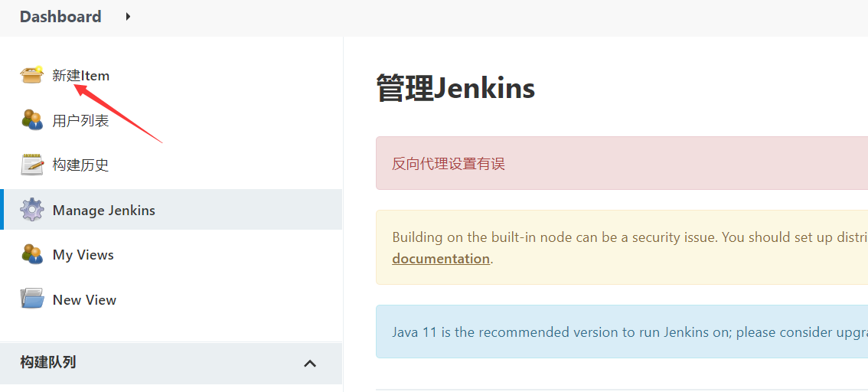Select the New View text link
The image size is (868, 392).
[84, 300]
